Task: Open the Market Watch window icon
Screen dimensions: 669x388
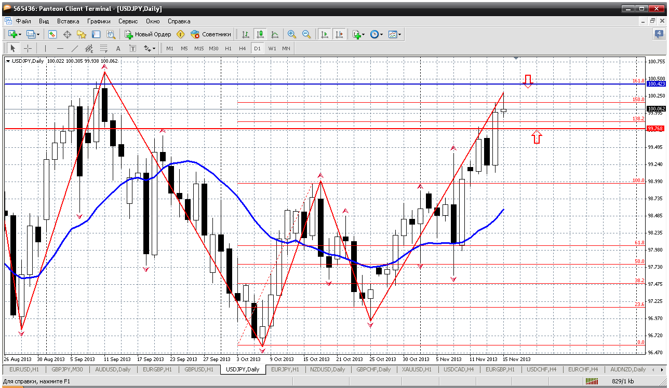Action: coord(52,34)
